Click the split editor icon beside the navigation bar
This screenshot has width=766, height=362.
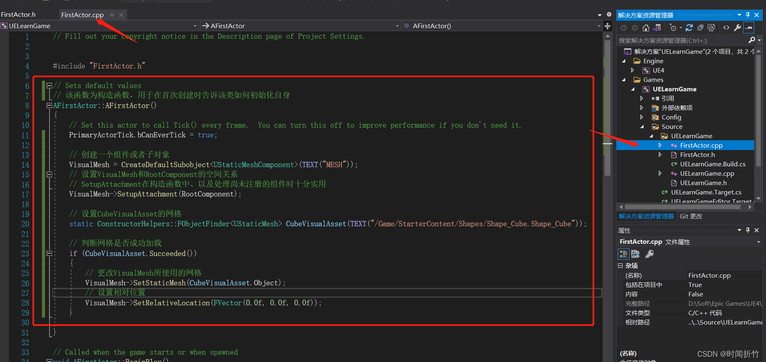pyautogui.click(x=607, y=26)
